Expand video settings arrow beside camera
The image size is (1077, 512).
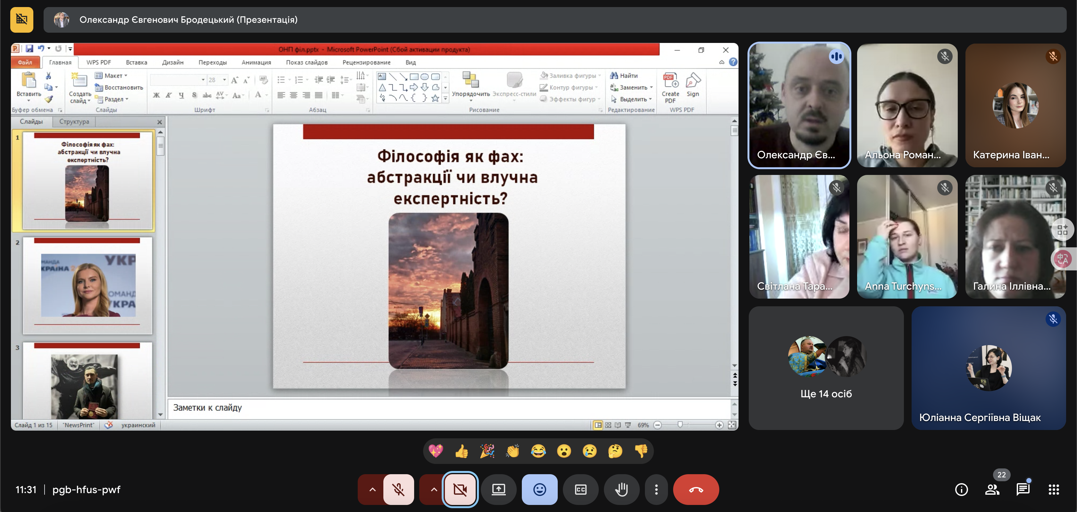pyautogui.click(x=434, y=490)
